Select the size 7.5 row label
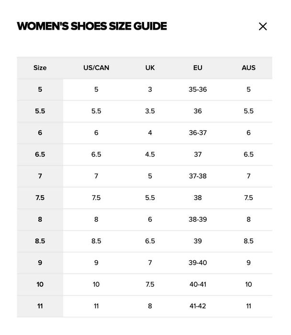The height and width of the screenshot is (335, 291). pyautogui.click(x=40, y=198)
